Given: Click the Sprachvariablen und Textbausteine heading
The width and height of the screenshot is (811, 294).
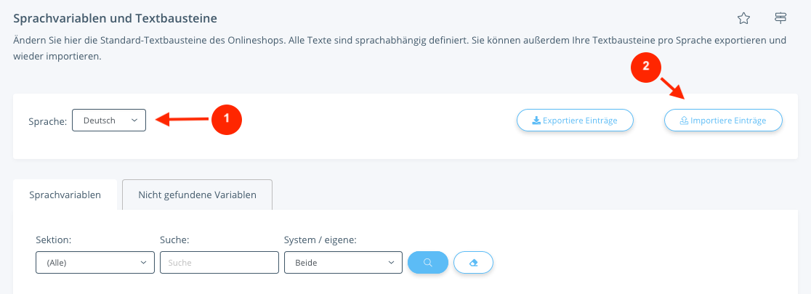Looking at the screenshot, I should (x=115, y=19).
